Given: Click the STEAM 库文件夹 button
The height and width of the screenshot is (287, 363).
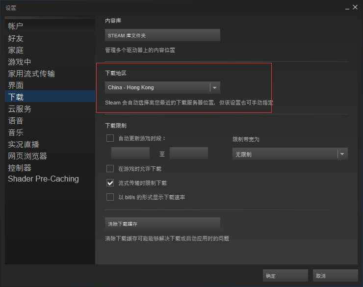Looking at the screenshot, I should pyautogui.click(x=162, y=35).
